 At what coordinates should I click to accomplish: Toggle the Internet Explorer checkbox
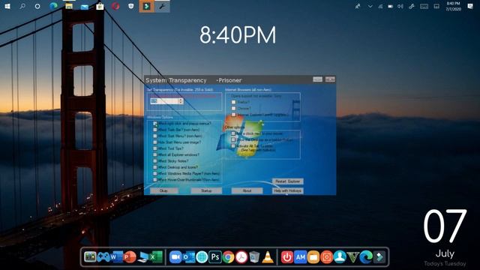click(233, 115)
